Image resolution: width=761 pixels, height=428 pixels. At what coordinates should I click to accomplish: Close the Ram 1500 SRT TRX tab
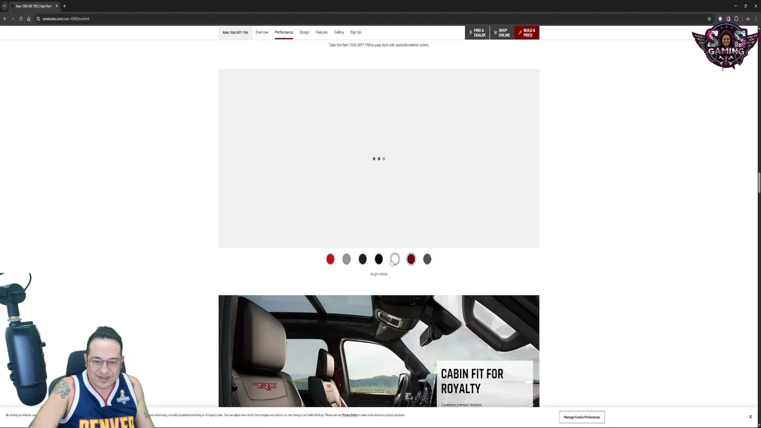(x=56, y=6)
